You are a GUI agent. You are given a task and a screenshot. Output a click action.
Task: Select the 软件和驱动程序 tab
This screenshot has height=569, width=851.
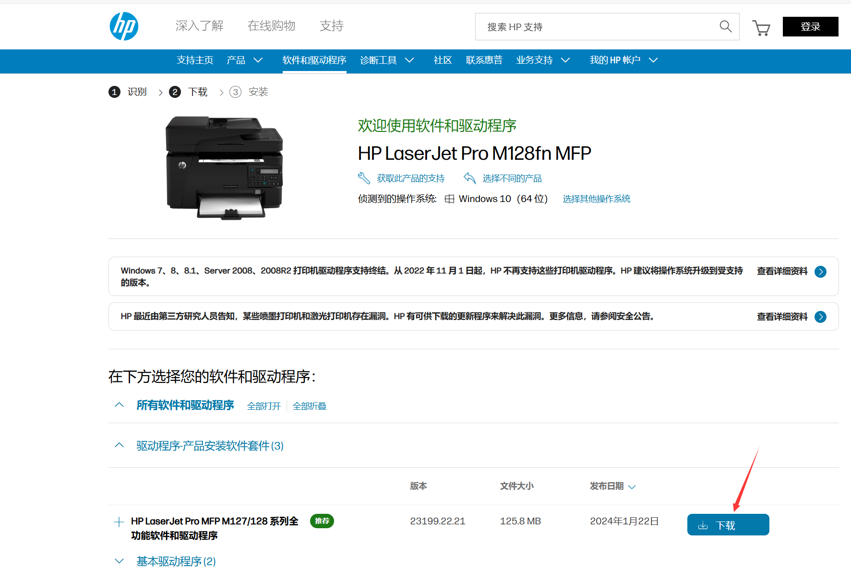(x=314, y=60)
